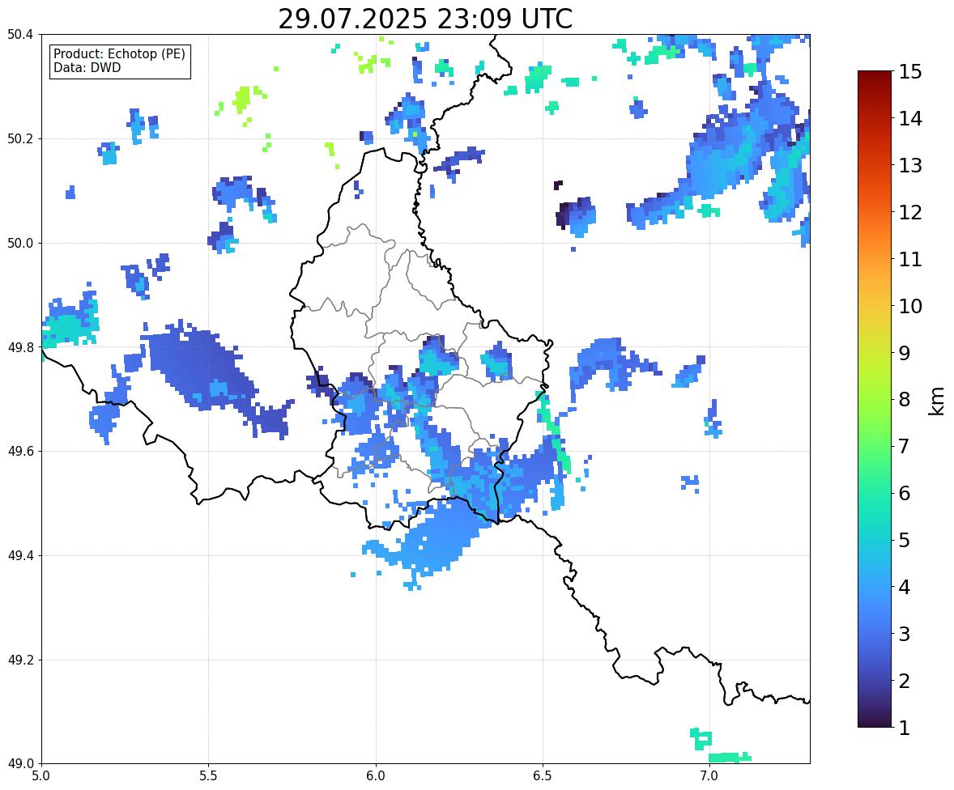Select the 50.0 latitude tick label
954x790 pixels.
pos(20,244)
